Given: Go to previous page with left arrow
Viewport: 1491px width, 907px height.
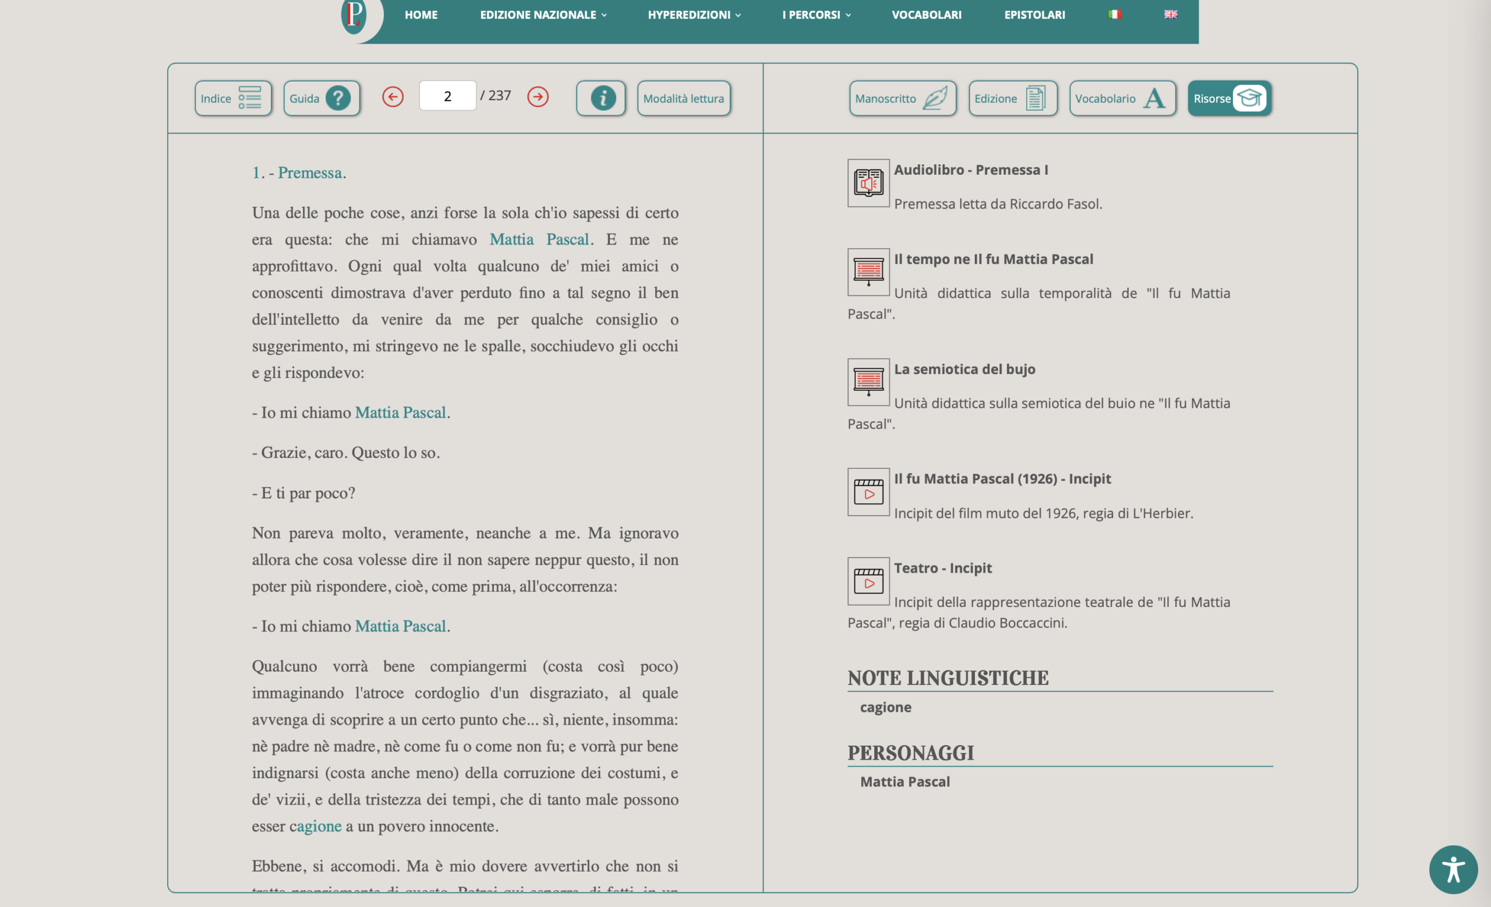Looking at the screenshot, I should click(x=393, y=97).
